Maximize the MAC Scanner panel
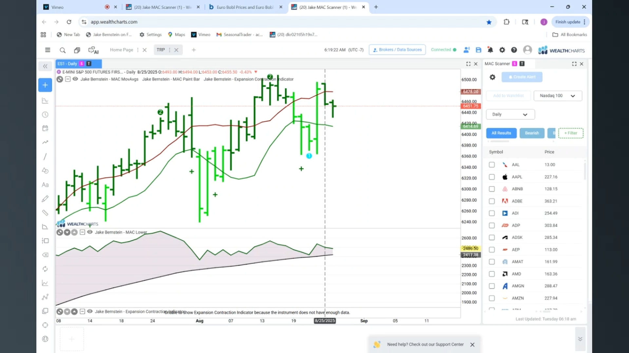629x353 pixels. (x=574, y=64)
